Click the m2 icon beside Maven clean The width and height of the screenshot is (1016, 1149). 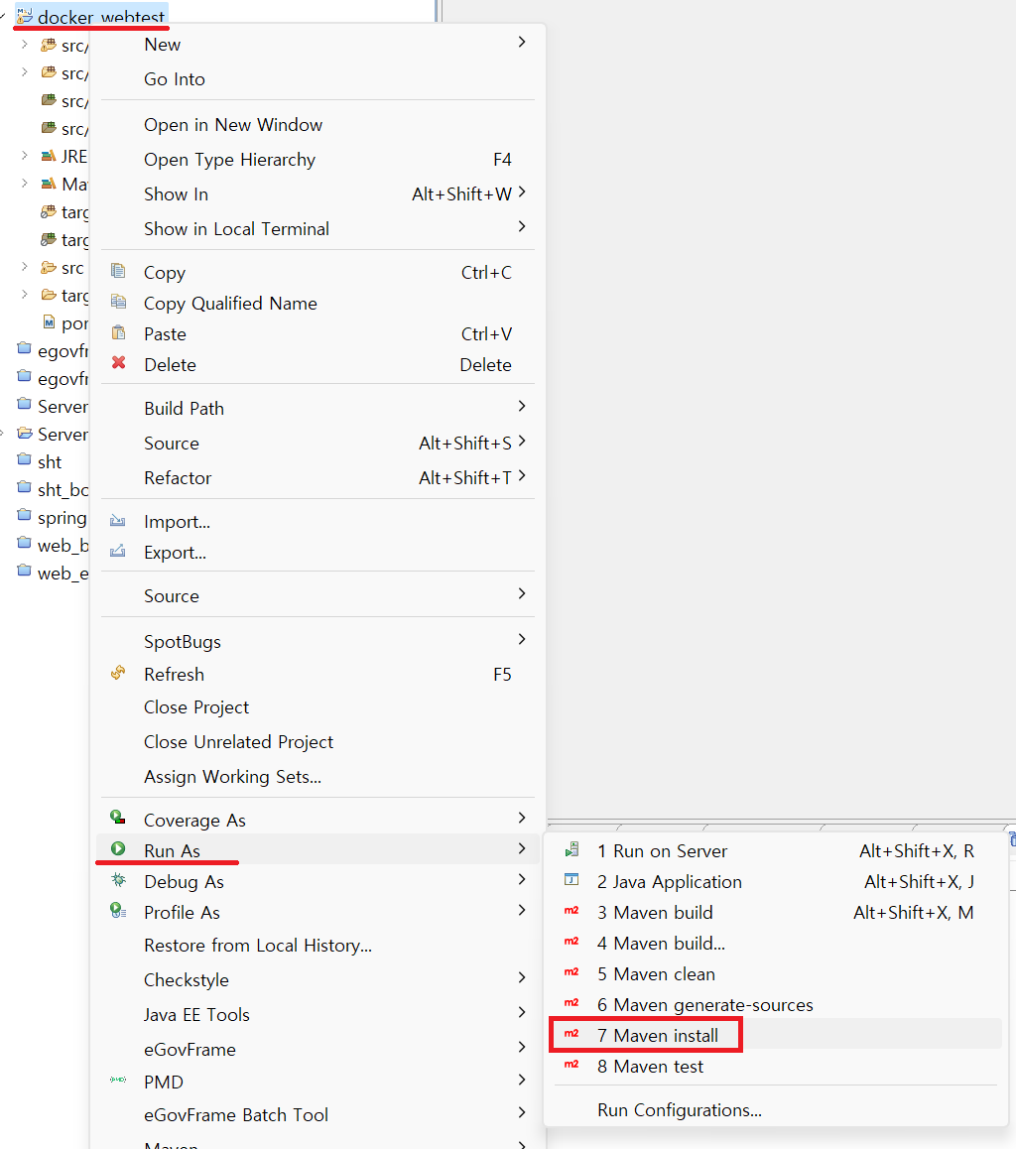(x=571, y=973)
